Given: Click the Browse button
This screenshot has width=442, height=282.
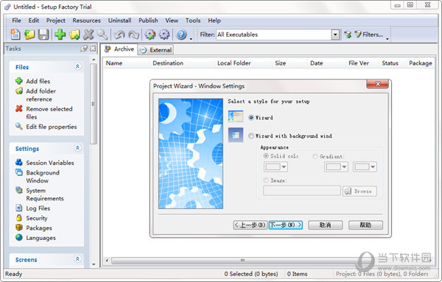Looking at the screenshot, I should 359,191.
